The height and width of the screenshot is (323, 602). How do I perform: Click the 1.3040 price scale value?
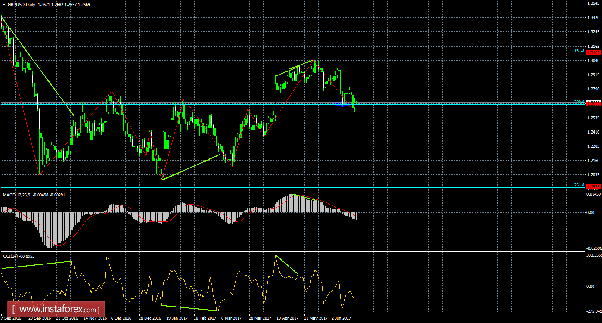pyautogui.click(x=594, y=61)
